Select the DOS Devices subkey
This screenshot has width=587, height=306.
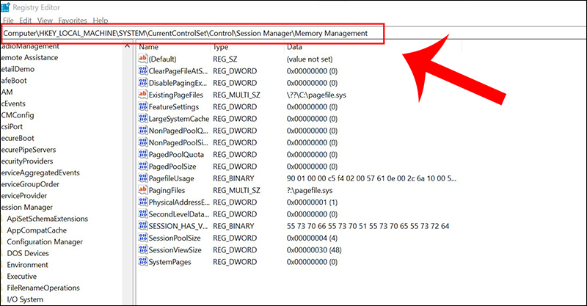(x=28, y=254)
